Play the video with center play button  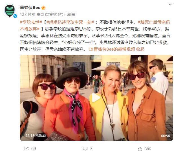pyautogui.click(x=96, y=98)
